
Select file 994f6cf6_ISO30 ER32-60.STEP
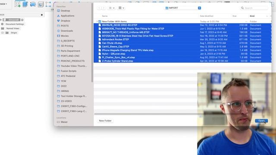tap(182, 25)
